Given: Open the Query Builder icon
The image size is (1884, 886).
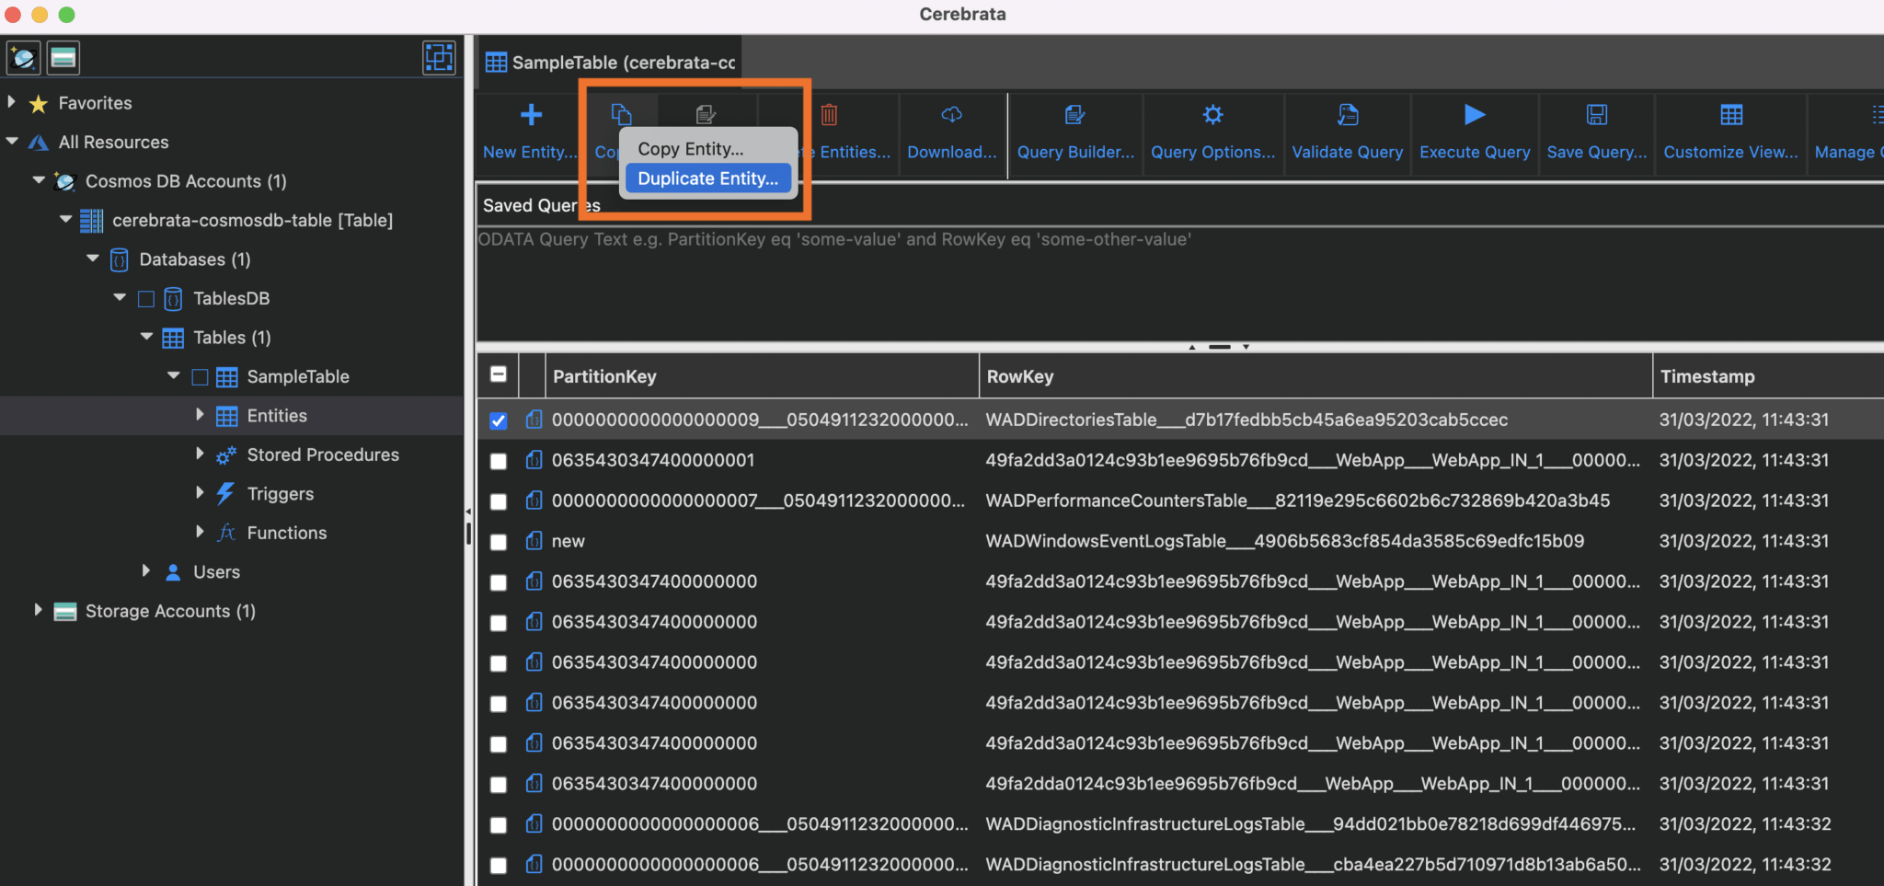Looking at the screenshot, I should [x=1074, y=114].
